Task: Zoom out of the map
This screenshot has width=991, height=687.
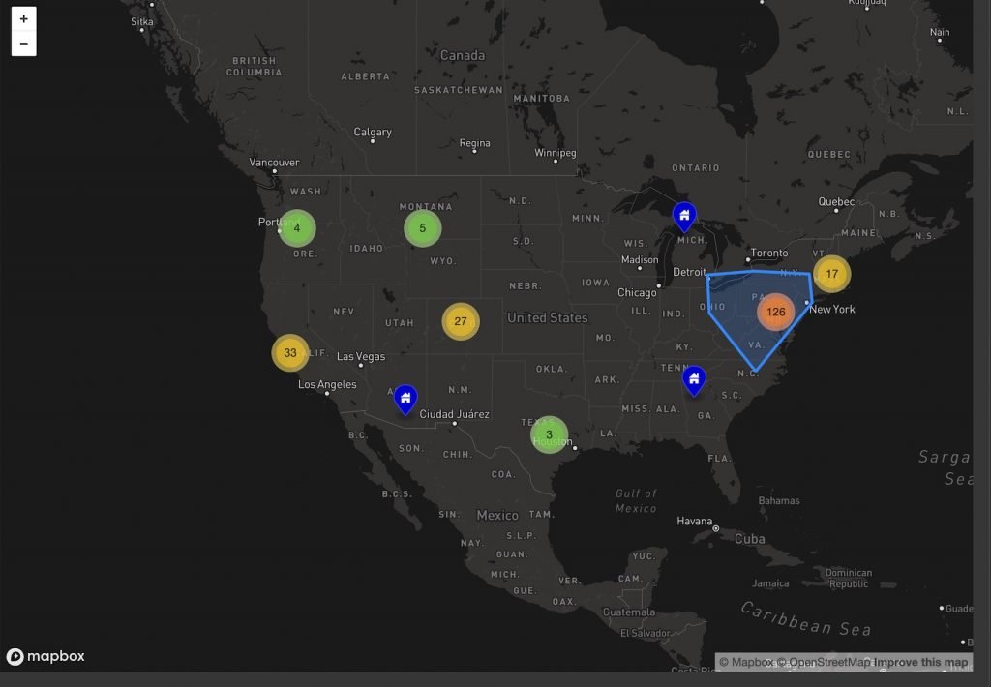Action: (24, 44)
